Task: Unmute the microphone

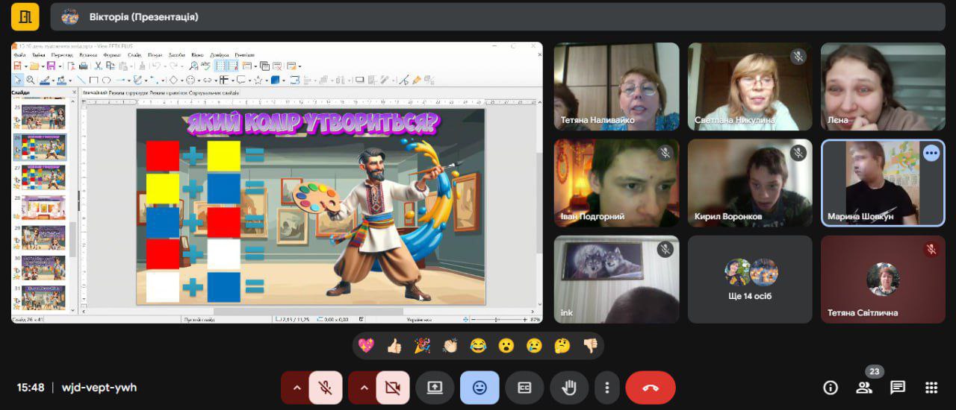Action: point(325,388)
